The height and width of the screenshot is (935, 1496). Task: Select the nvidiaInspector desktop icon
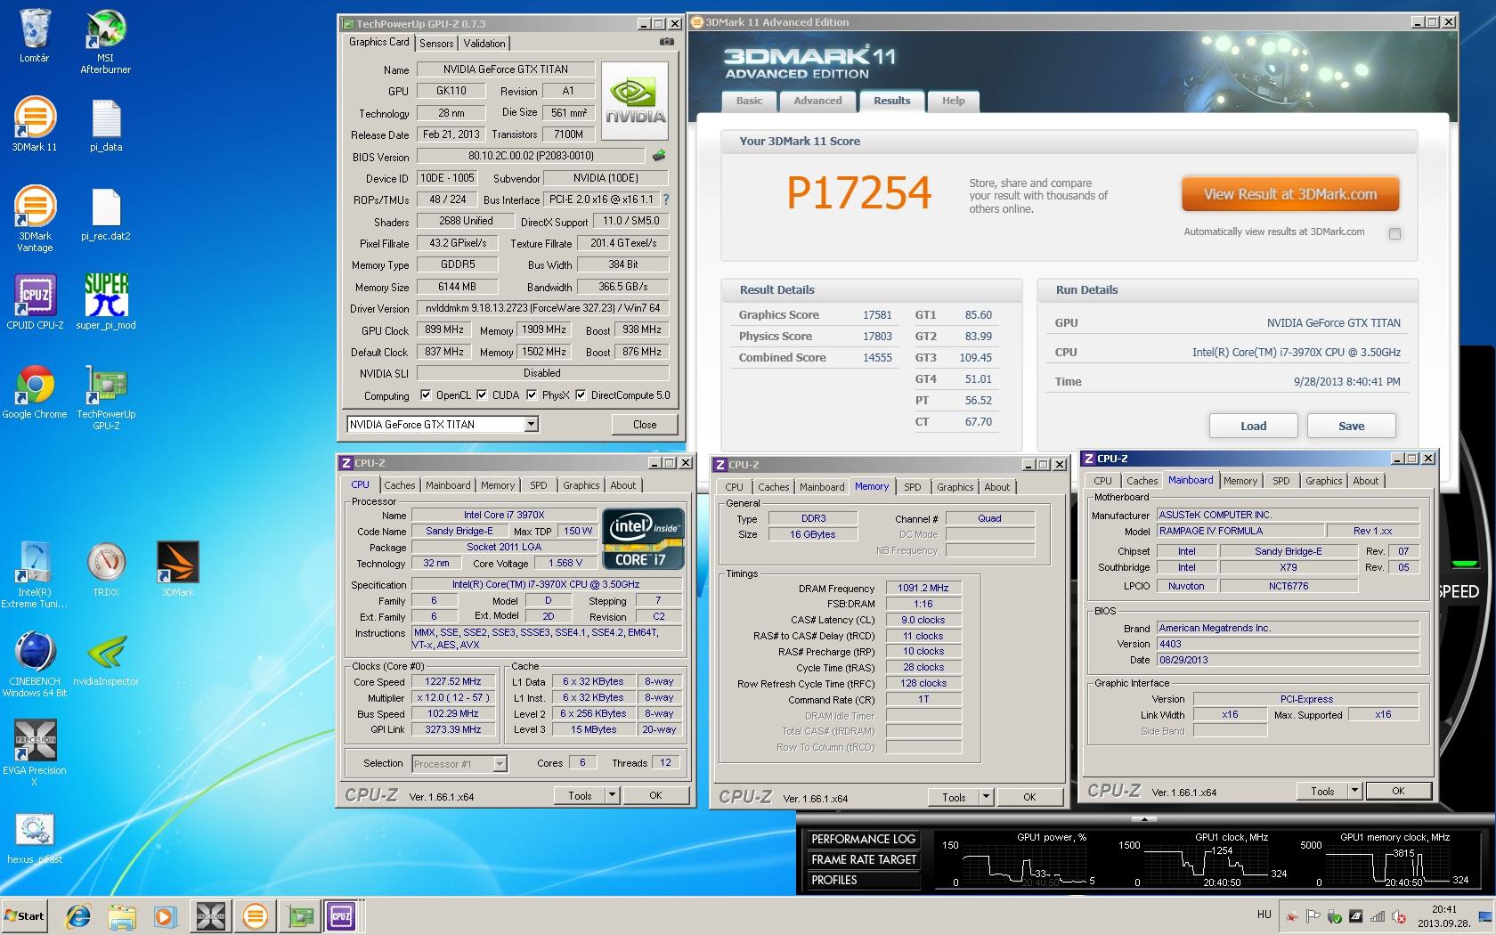[106, 659]
